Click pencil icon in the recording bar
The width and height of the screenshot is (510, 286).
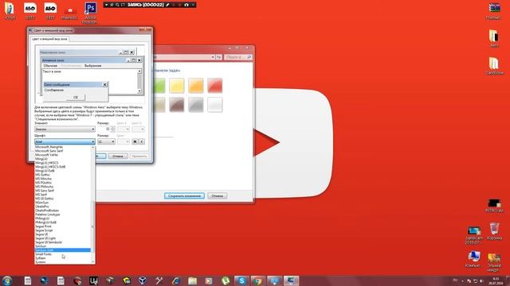coord(167,5)
